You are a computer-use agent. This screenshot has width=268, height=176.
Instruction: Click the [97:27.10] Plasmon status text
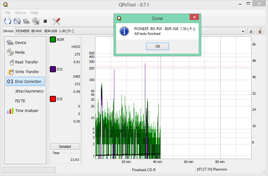click(x=212, y=169)
